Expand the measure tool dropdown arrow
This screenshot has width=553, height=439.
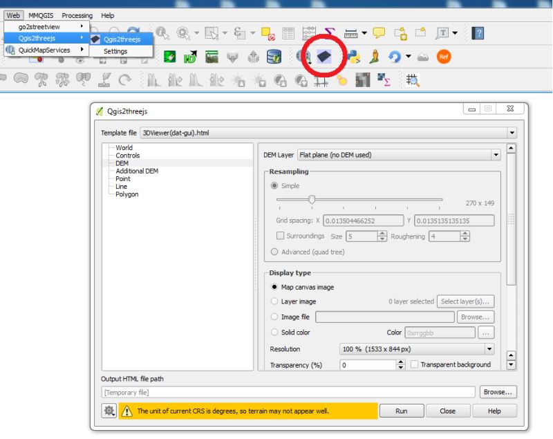coord(364,33)
